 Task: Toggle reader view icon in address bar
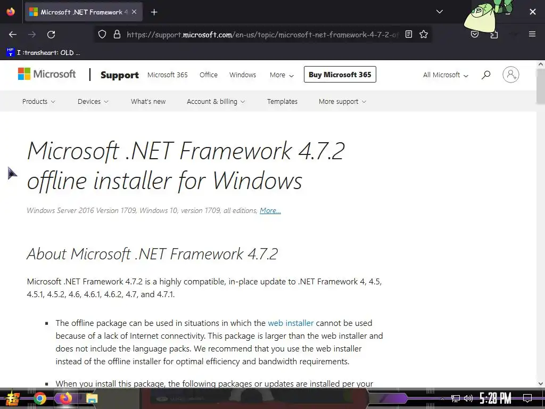pyautogui.click(x=409, y=34)
